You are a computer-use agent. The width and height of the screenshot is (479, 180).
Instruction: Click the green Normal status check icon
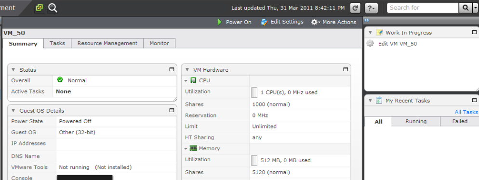[x=60, y=79]
